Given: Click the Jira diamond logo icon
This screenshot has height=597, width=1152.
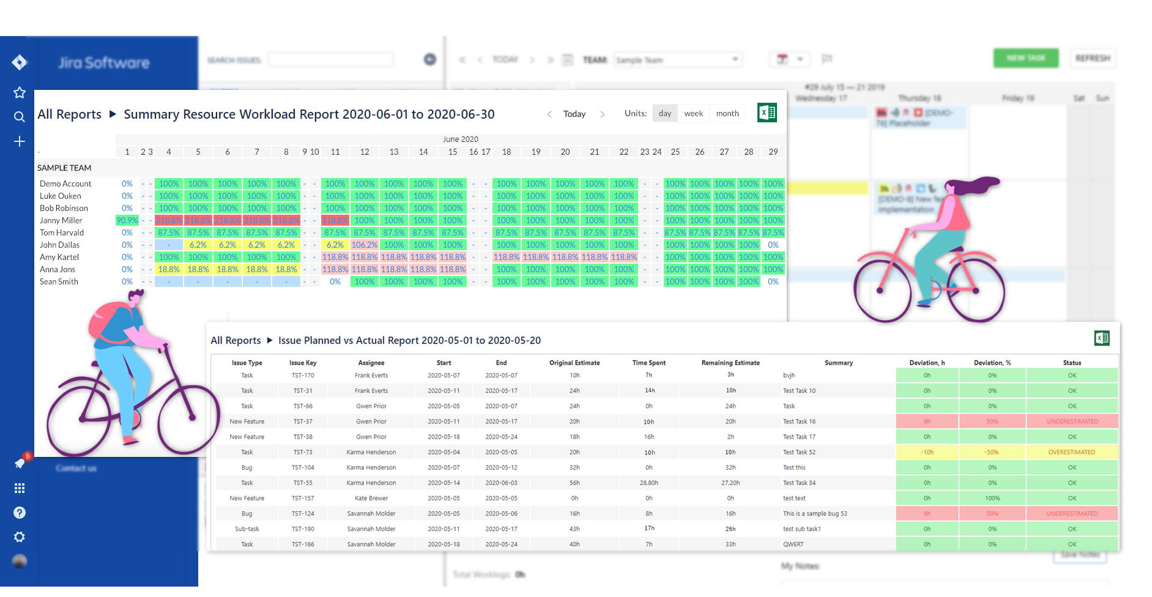Looking at the screenshot, I should 19,62.
